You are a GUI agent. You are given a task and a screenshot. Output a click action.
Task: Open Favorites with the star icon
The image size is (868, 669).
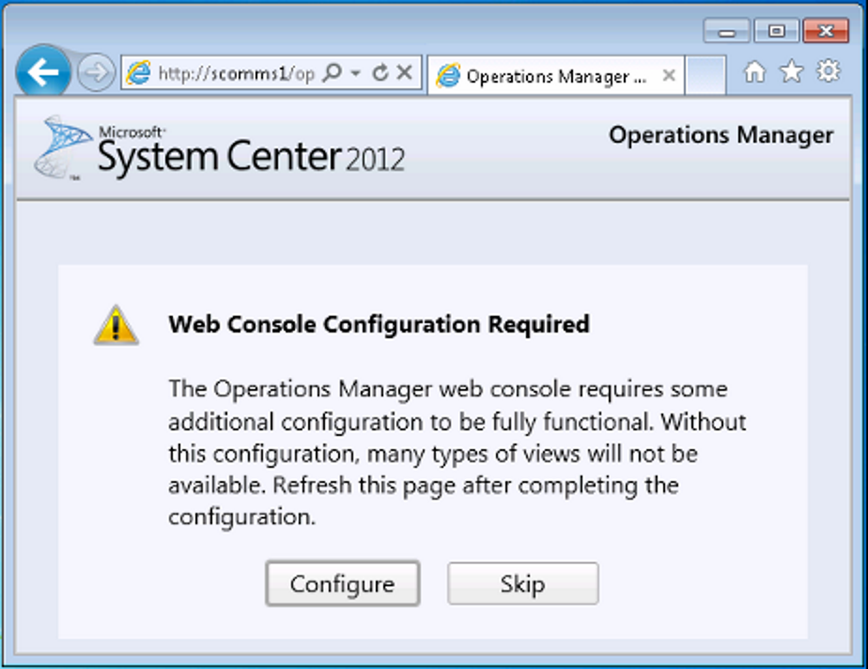tap(792, 71)
